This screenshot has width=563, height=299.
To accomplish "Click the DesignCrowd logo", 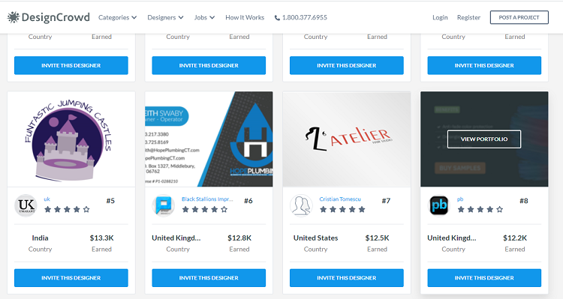I will pos(49,17).
